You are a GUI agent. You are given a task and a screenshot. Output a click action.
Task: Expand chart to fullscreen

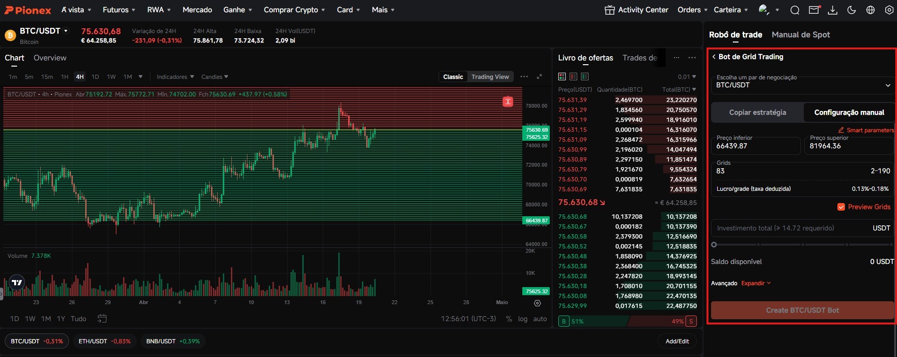(539, 76)
